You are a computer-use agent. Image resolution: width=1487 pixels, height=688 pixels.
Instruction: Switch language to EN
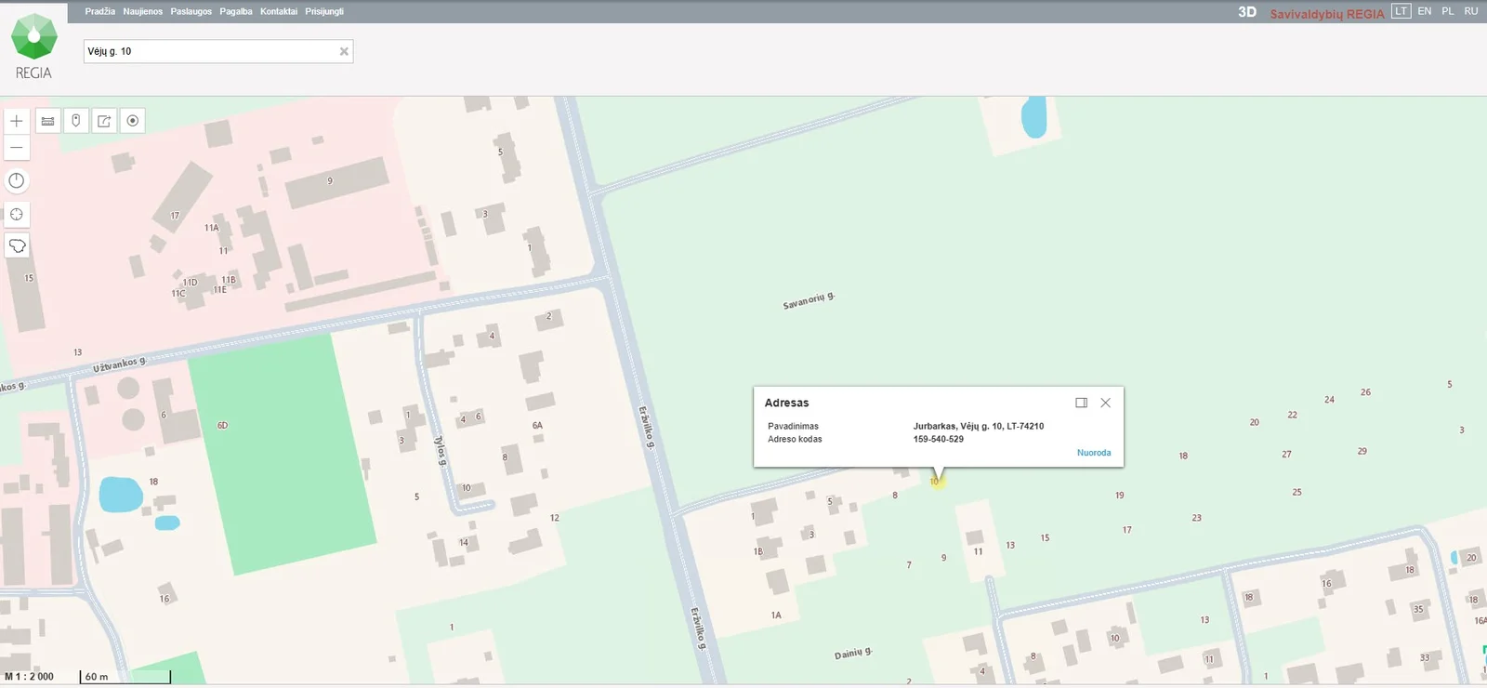[x=1424, y=11]
